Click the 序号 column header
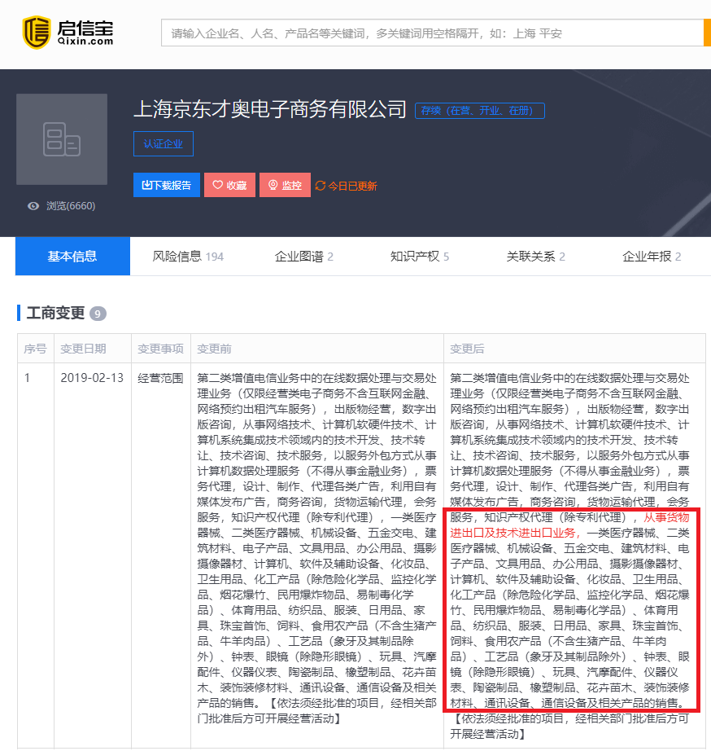The image size is (711, 751). 36,349
